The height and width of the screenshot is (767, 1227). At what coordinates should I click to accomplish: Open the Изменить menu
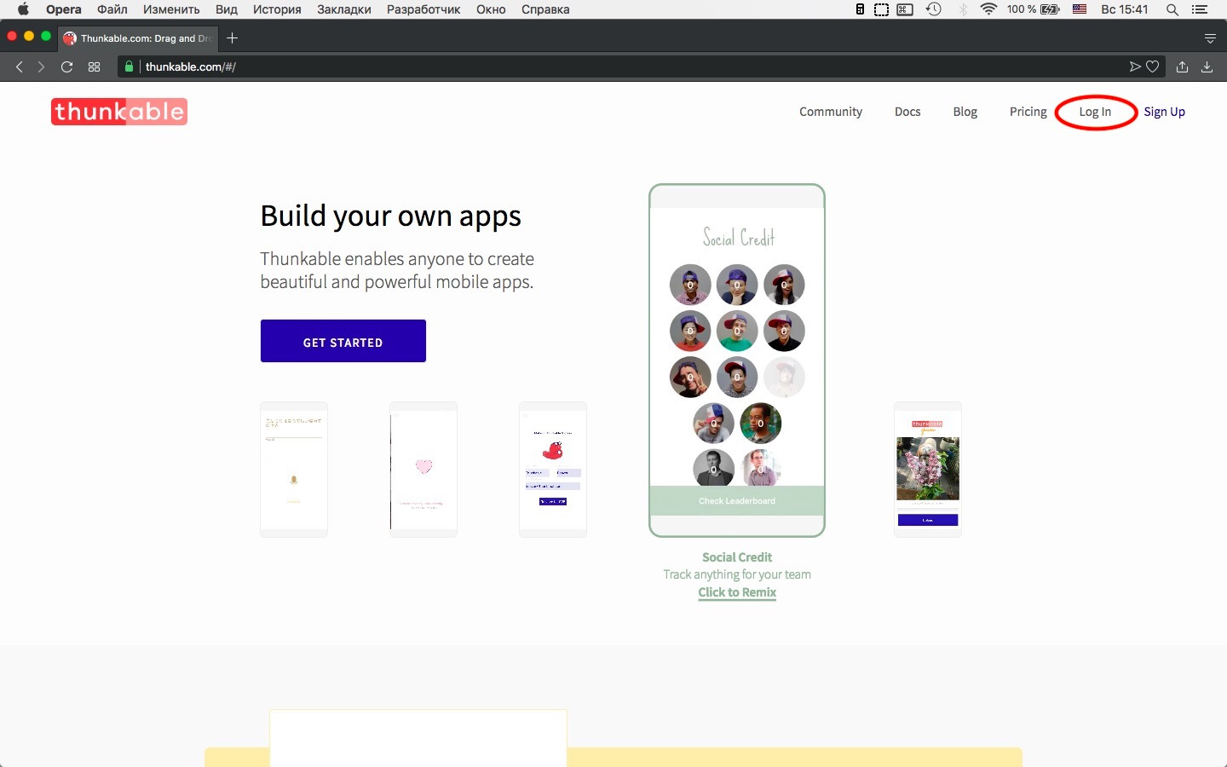(x=171, y=9)
